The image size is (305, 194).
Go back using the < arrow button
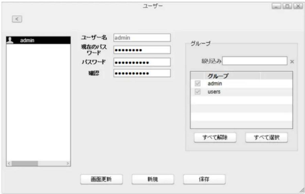coord(17,19)
